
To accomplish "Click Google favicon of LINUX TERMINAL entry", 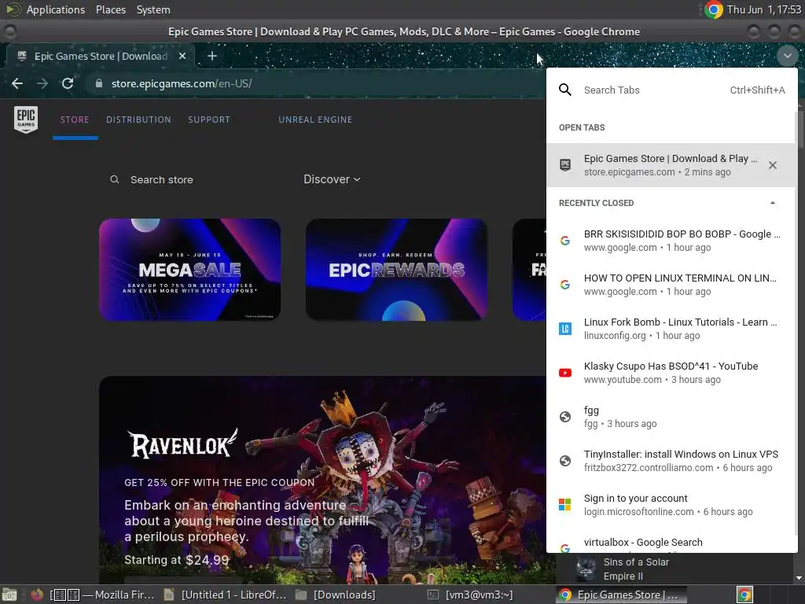I will point(564,285).
